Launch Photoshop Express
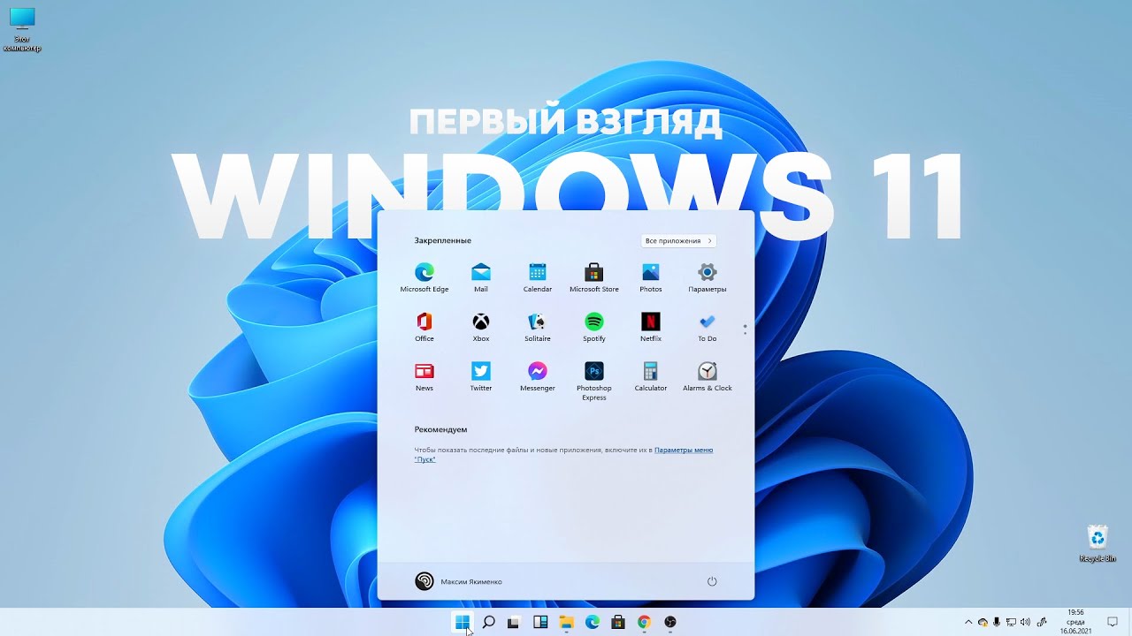The image size is (1132, 636). click(594, 381)
